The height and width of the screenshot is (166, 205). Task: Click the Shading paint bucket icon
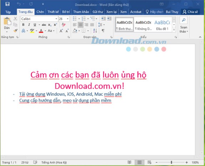coord(75,31)
